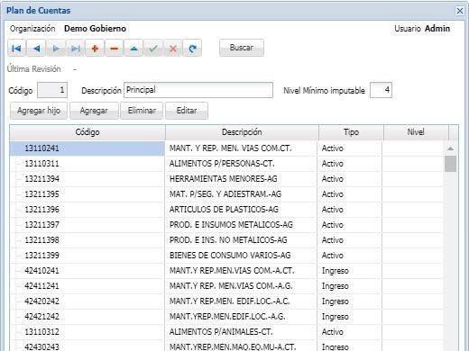This screenshot has height=351, width=469.
Task: Jump to the last record
Action: (x=76, y=48)
